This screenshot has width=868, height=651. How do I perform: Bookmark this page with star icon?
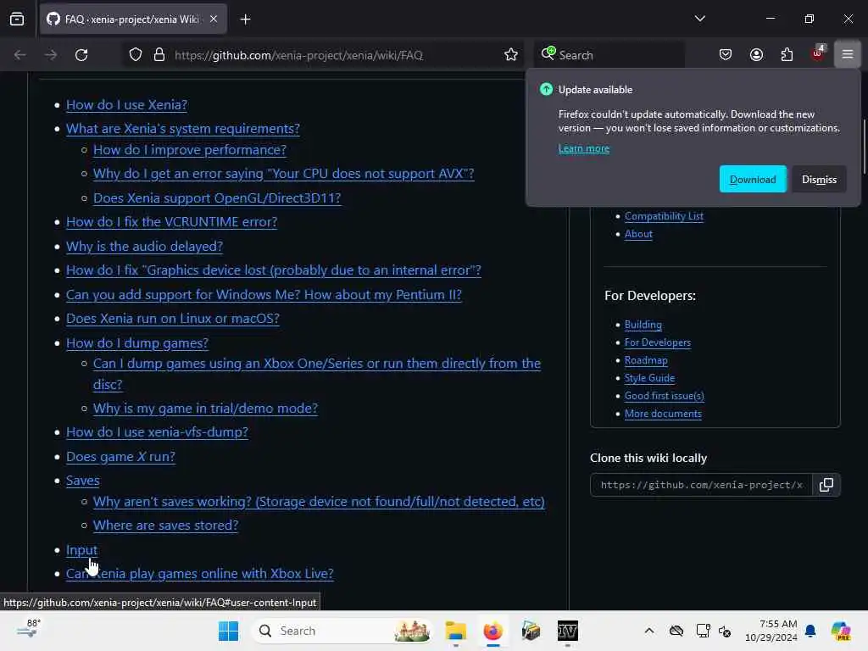pos(511,55)
